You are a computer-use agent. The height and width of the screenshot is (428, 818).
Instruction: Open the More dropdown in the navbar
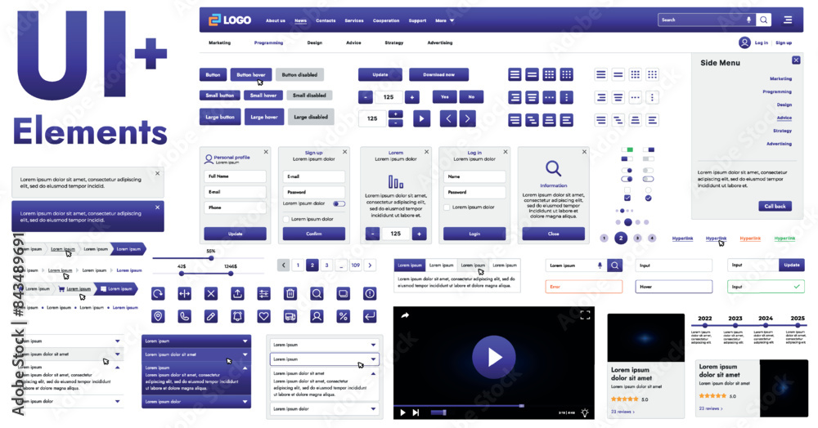pos(444,20)
